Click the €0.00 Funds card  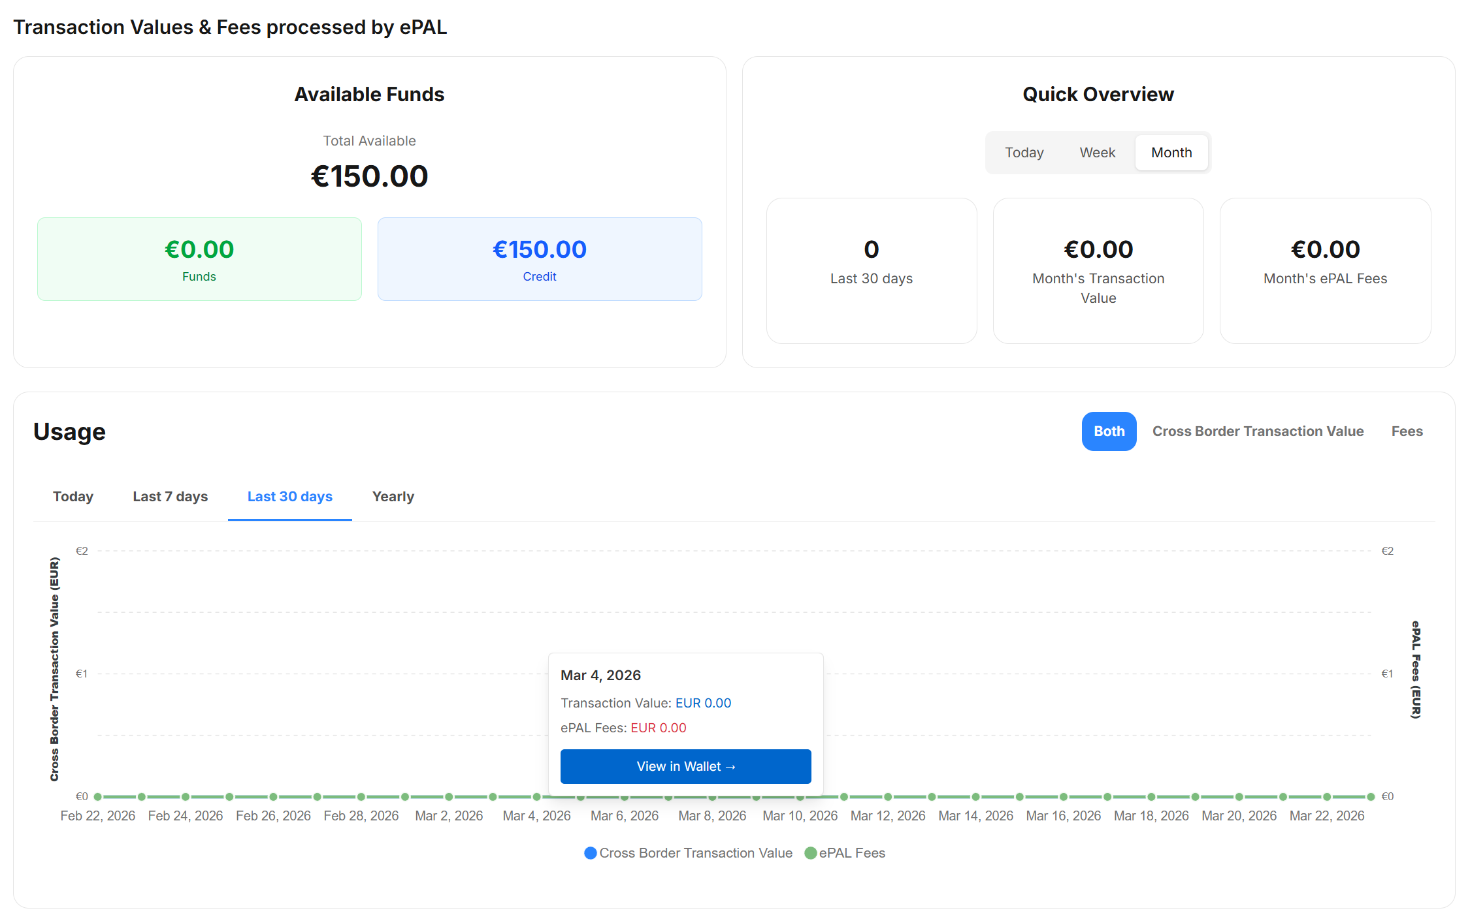[x=199, y=259]
